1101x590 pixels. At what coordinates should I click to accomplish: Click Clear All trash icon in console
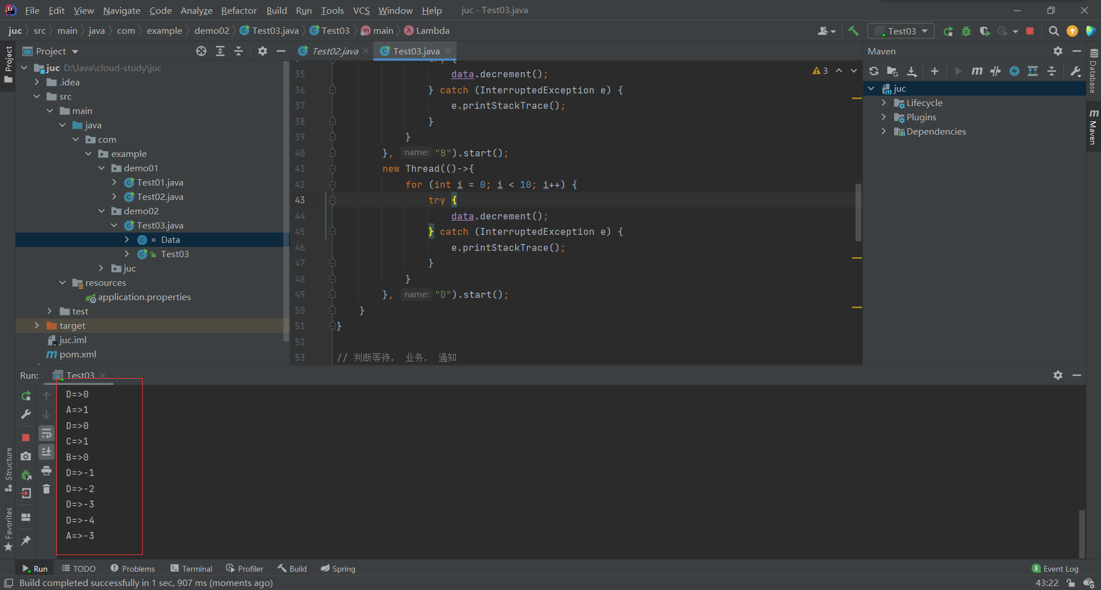pos(46,489)
